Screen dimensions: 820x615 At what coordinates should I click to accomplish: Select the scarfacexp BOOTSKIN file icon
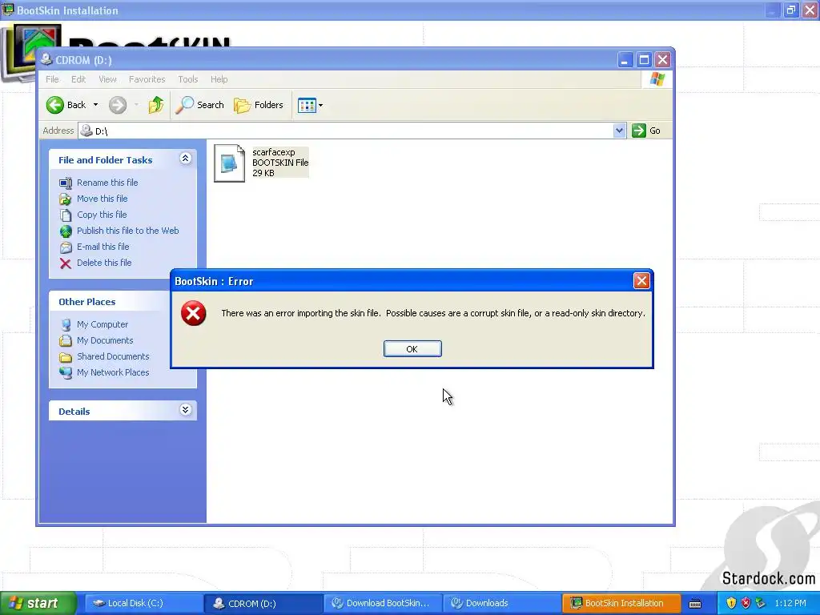(229, 163)
